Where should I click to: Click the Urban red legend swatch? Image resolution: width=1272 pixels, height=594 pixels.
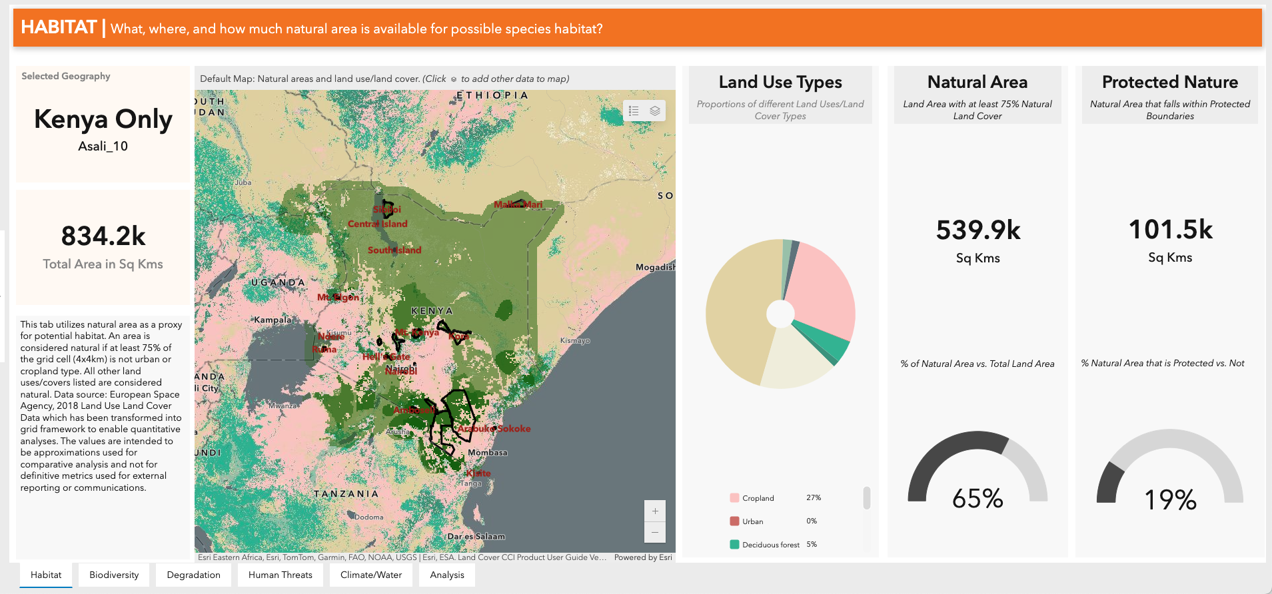point(734,521)
